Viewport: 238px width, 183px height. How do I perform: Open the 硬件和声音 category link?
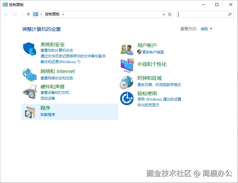coord(53,87)
